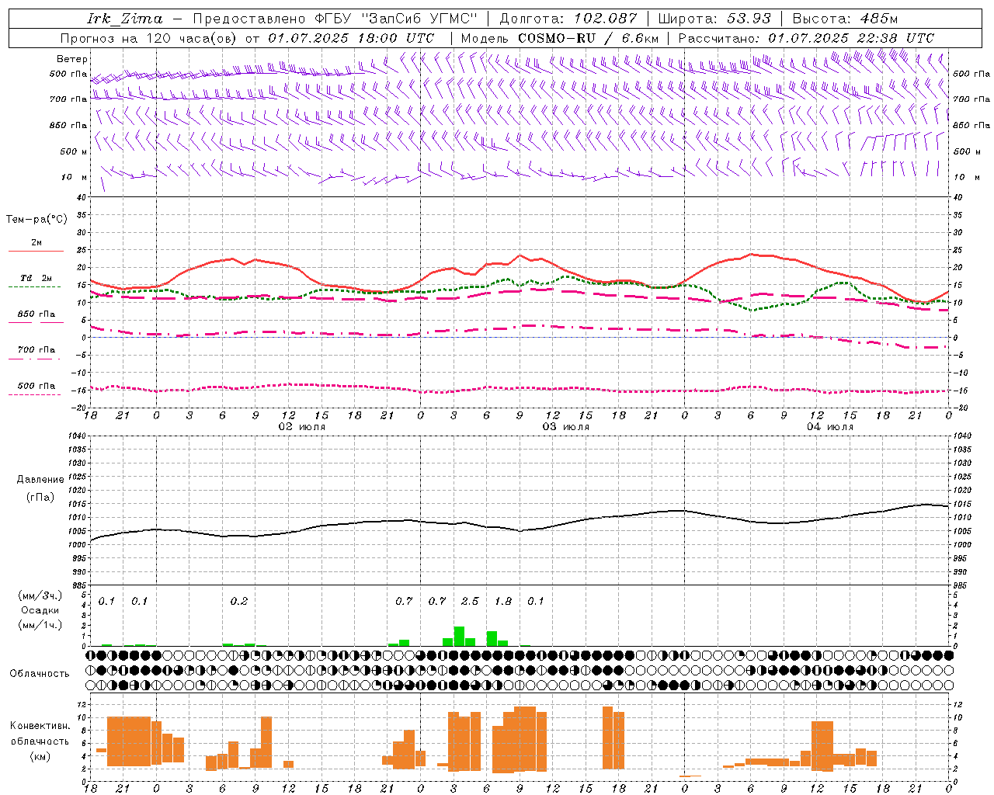The width and height of the screenshot is (994, 795).
Task: Select the 'Высота: 485м' elevation text
Action: point(846,19)
